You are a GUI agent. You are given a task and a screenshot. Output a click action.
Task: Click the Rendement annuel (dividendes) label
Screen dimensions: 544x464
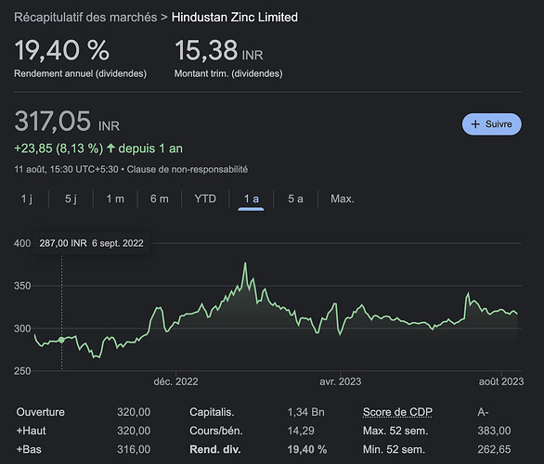click(x=80, y=73)
